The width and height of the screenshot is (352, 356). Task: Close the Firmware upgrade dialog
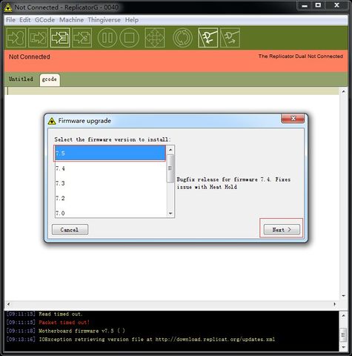click(293, 119)
